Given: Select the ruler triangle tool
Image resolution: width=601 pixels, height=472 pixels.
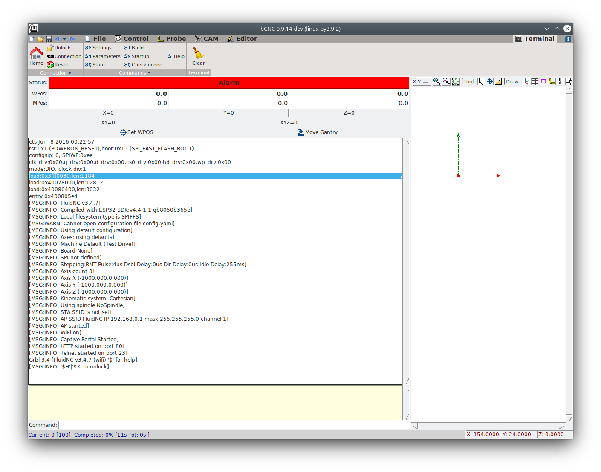Looking at the screenshot, I should point(498,81).
